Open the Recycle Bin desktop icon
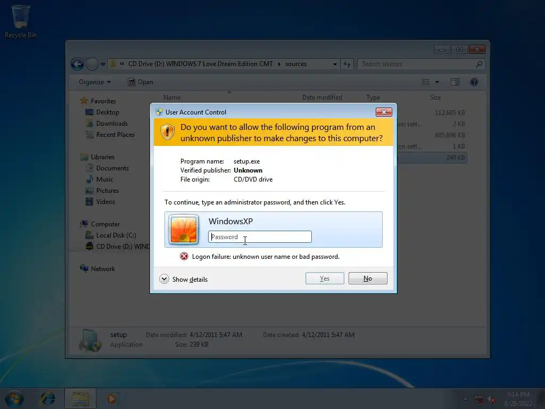 pos(20,21)
